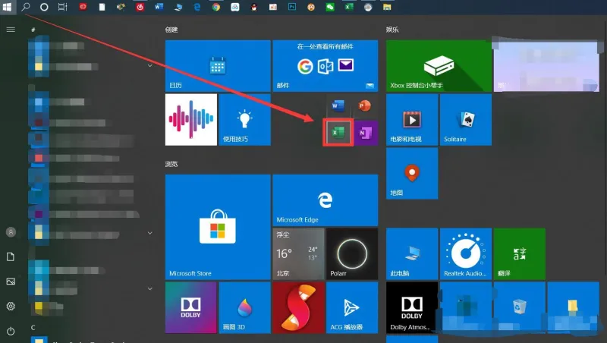This screenshot has width=607, height=343.
Task: Open the colorful sound wave recorder tile
Action: coord(191,120)
